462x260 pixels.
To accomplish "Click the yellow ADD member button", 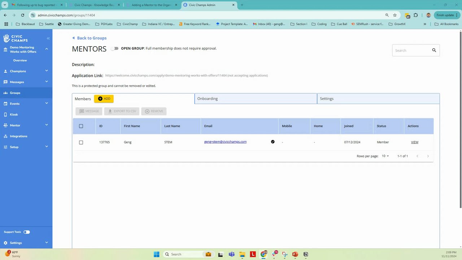I will pyautogui.click(x=104, y=99).
